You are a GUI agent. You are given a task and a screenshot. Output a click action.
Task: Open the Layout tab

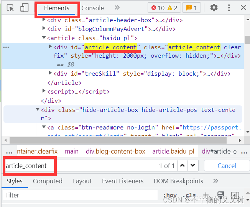82,181
